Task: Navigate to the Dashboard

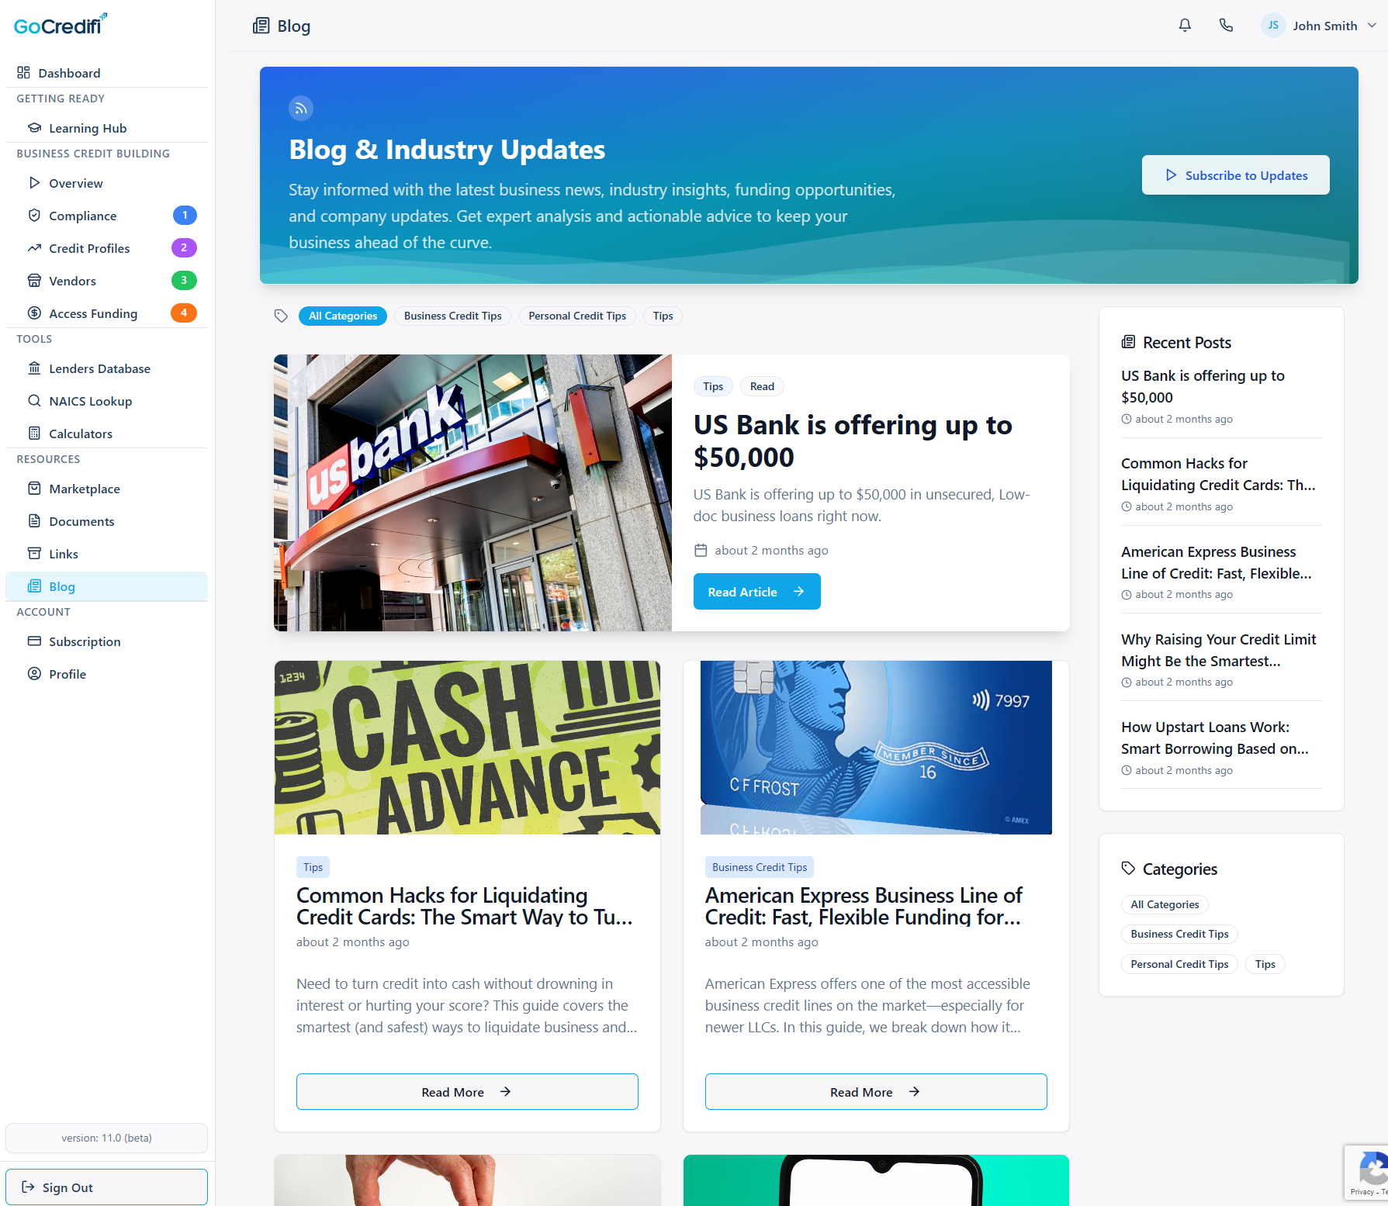Action: click(70, 73)
